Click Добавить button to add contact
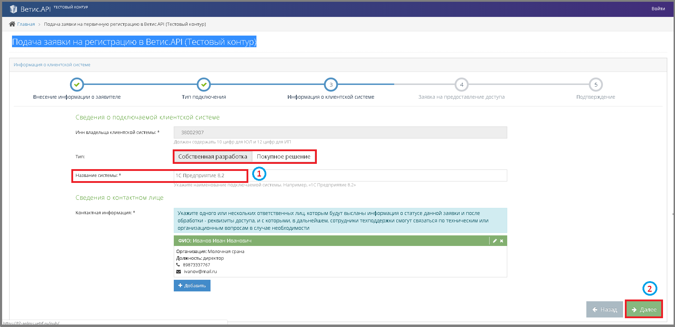This screenshot has width=675, height=327. pos(192,286)
